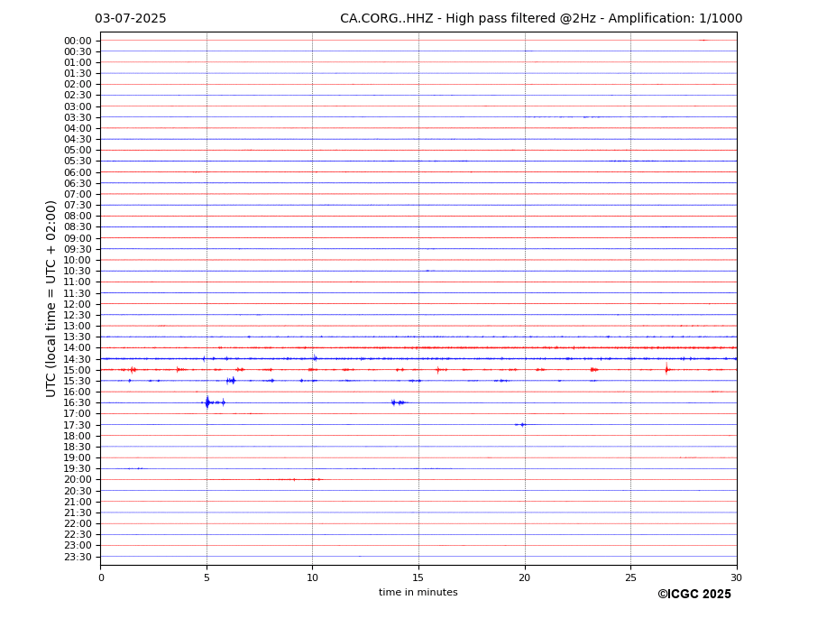Click the 'time in minutes' axis label
The height and width of the screenshot is (628, 836).
point(418,592)
